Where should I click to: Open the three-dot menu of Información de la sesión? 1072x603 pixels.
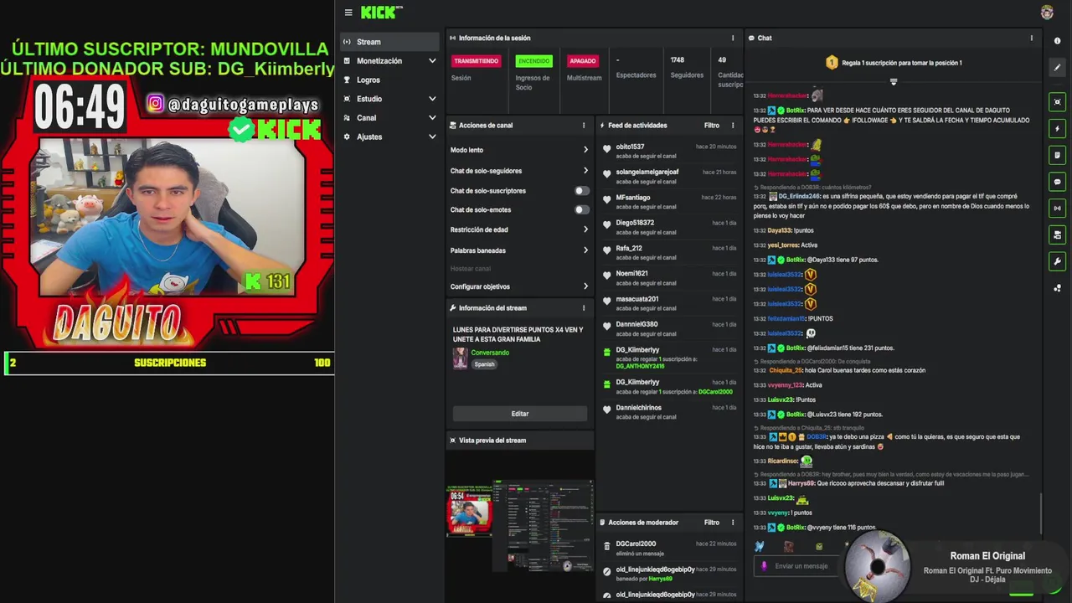coord(733,38)
